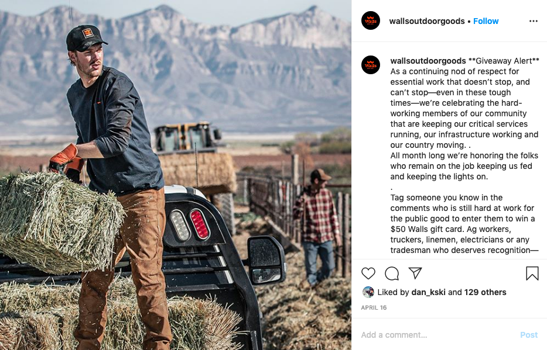Save post with bookmark icon

click(x=532, y=273)
